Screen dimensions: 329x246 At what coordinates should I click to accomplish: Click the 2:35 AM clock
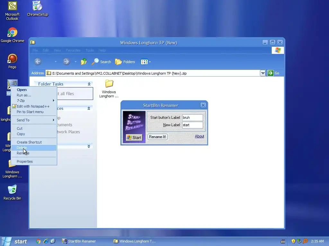point(317,241)
